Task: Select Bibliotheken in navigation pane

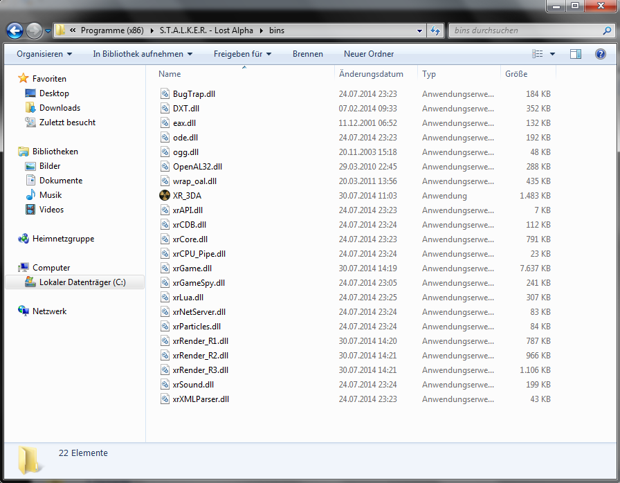Action: 55,152
